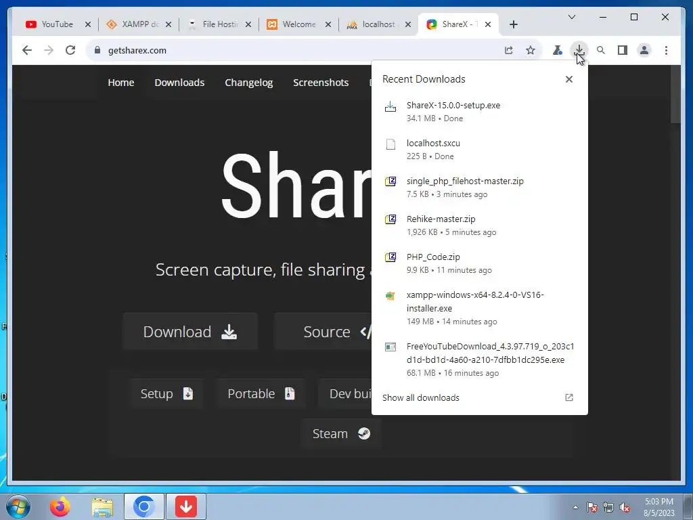
Task: Go forward to the next page
Action: (x=49, y=50)
